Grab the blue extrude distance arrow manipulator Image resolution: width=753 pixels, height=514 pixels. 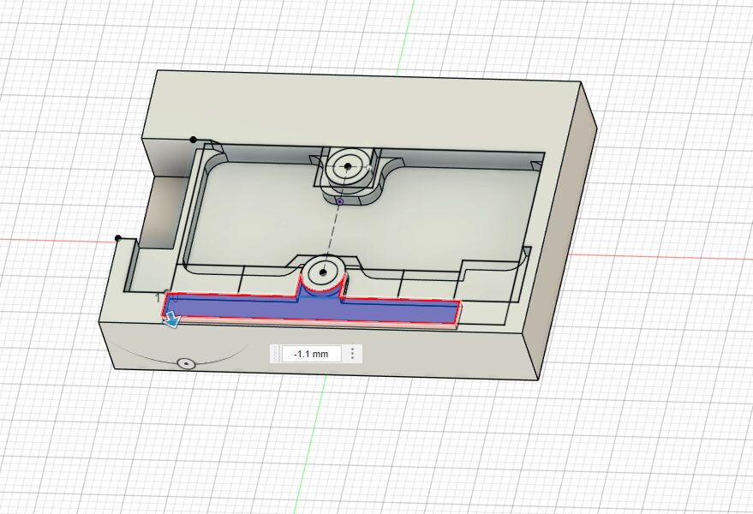point(171,320)
